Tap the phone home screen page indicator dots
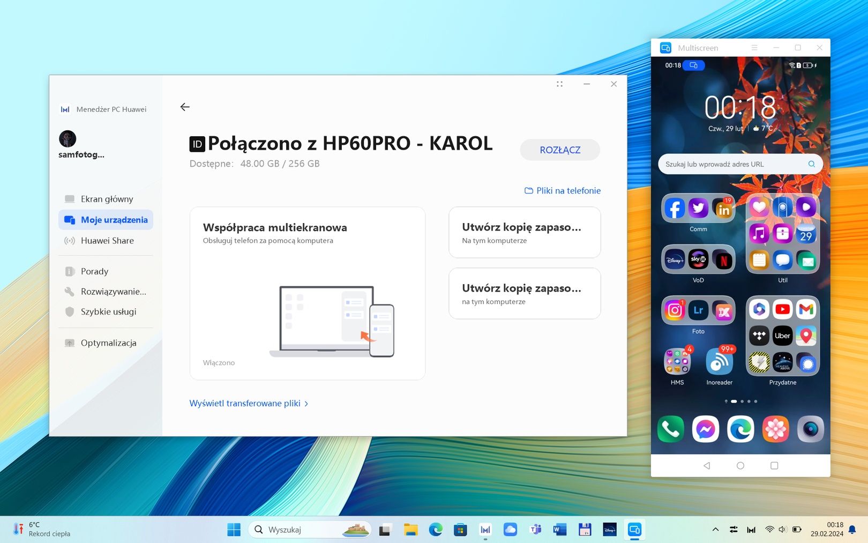The height and width of the screenshot is (543, 868). click(x=740, y=401)
